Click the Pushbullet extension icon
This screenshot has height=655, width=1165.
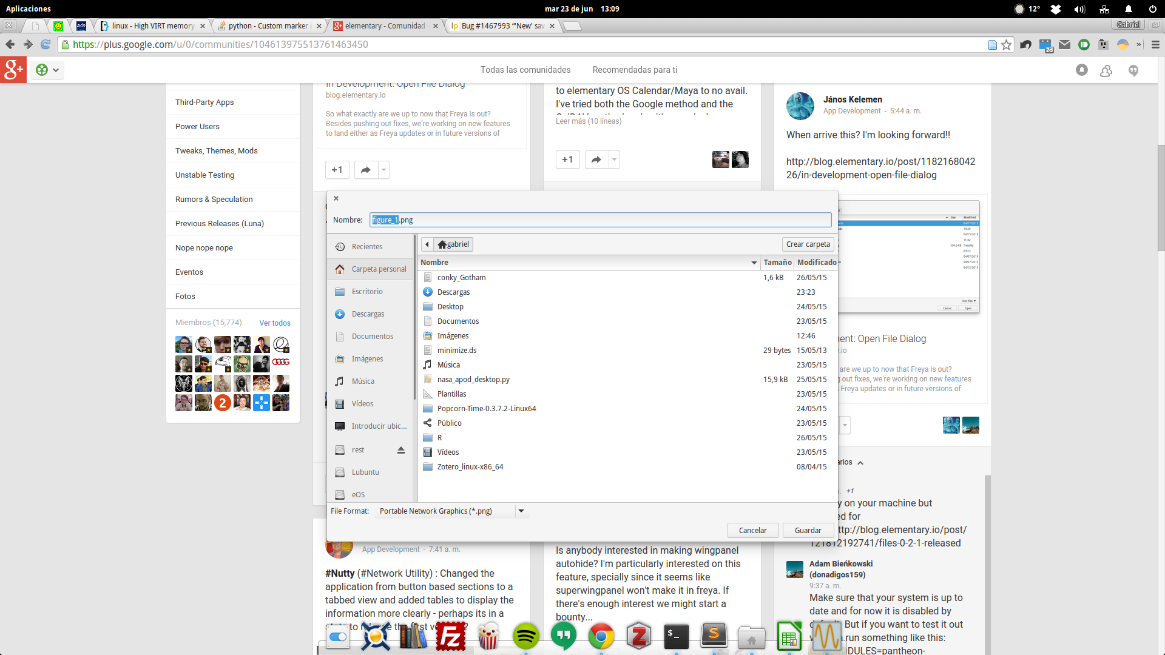(1084, 44)
